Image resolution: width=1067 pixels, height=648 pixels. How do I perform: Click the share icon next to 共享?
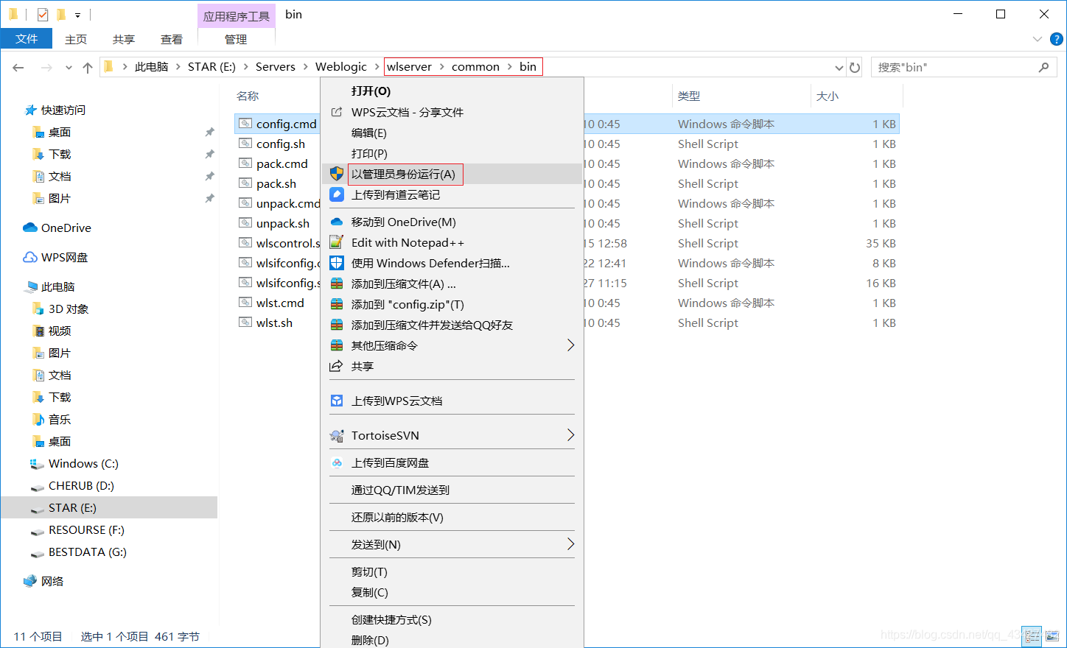[337, 366]
